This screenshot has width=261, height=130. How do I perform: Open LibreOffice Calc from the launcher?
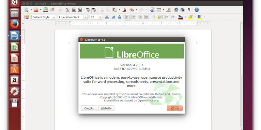tap(14, 46)
